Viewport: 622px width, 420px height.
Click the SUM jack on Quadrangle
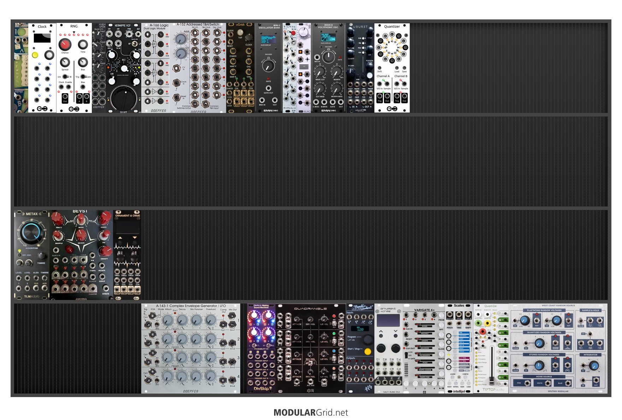click(324, 382)
